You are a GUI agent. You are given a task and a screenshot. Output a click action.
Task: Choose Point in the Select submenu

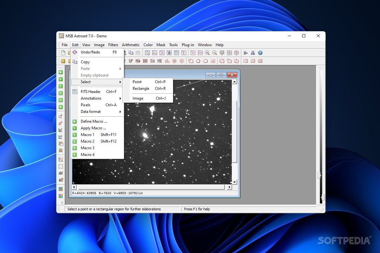point(148,82)
